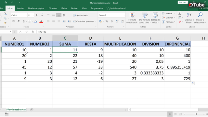Switch to the Revisar tab
The image size is (208, 117).
[x=74, y=8]
